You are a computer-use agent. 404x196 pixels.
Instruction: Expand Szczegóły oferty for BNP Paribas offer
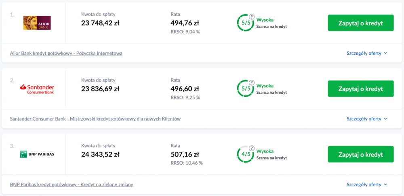pos(367,185)
